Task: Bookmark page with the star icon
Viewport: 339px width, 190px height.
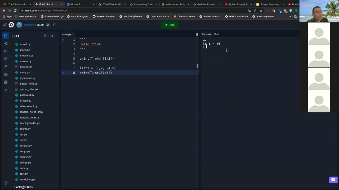Action: pyautogui.click(x=261, y=11)
